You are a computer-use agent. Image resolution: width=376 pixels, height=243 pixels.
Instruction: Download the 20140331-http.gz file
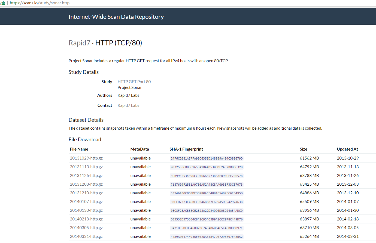click(86, 236)
